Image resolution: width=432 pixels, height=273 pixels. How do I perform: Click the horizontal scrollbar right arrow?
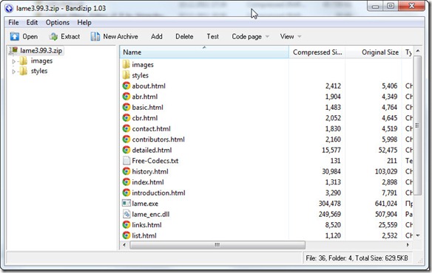point(408,245)
